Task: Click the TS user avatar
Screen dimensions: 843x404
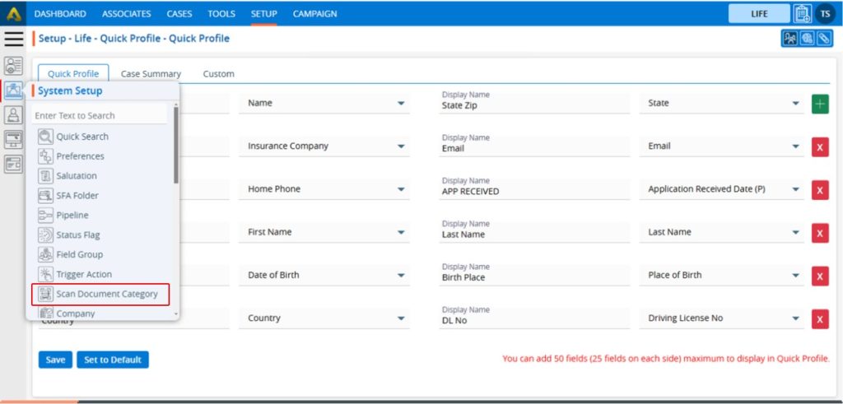Action: pos(825,13)
